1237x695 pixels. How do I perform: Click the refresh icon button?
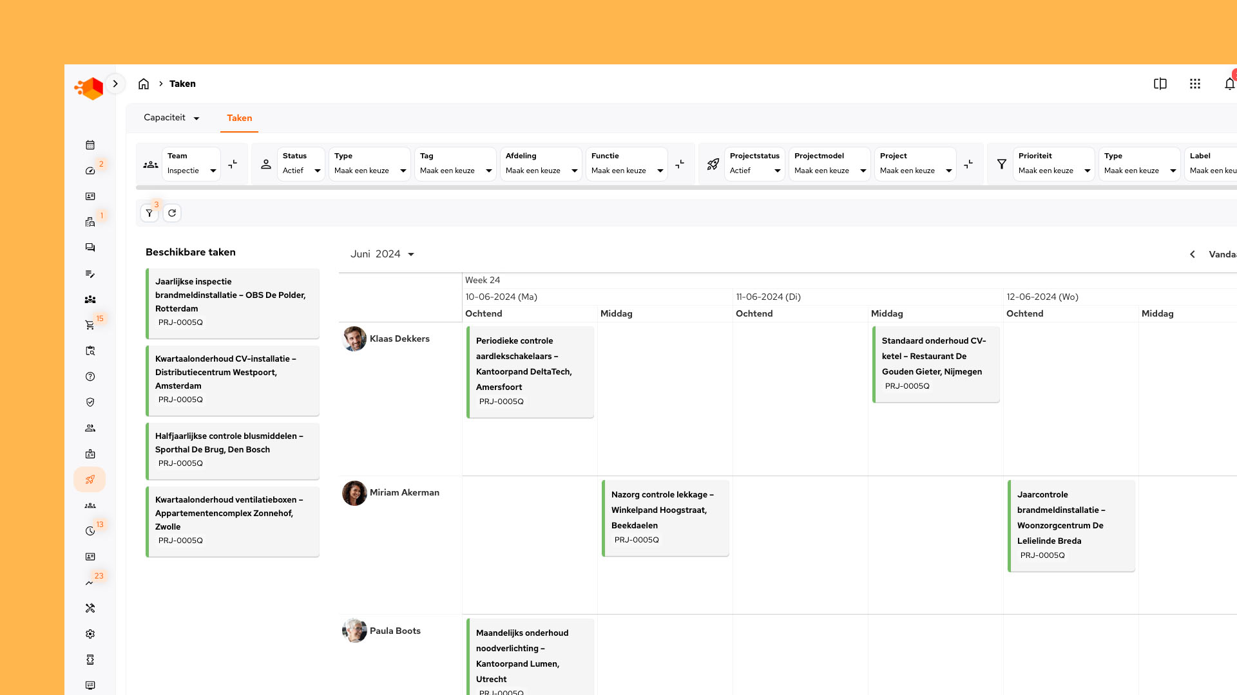(172, 213)
